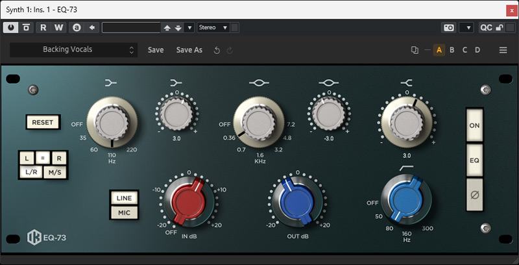Click the bypass icon next to power
Image resolution: width=519 pixels, height=265 pixels.
26,27
